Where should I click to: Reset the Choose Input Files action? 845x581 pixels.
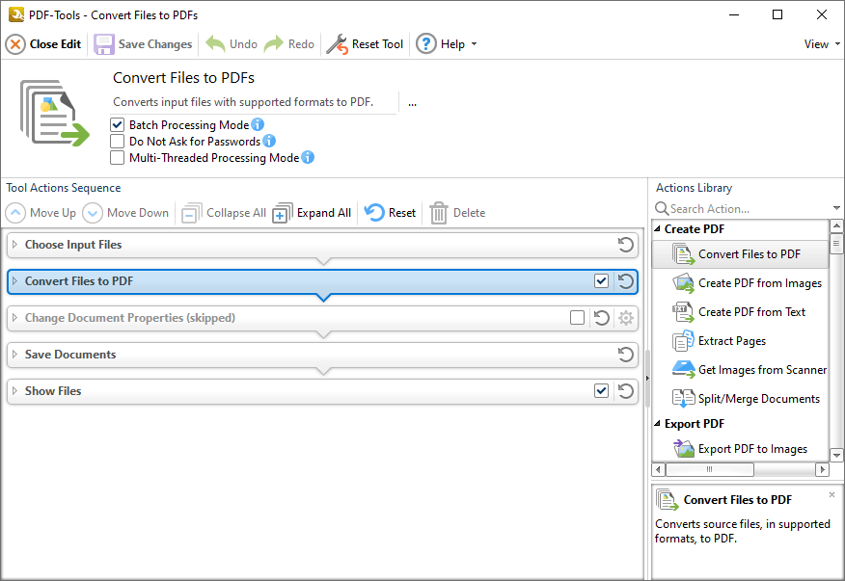tap(626, 245)
